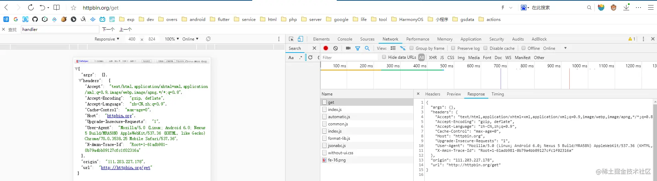657x181 pixels.
Task: Toggle match case Aa in search
Action: [291, 57]
